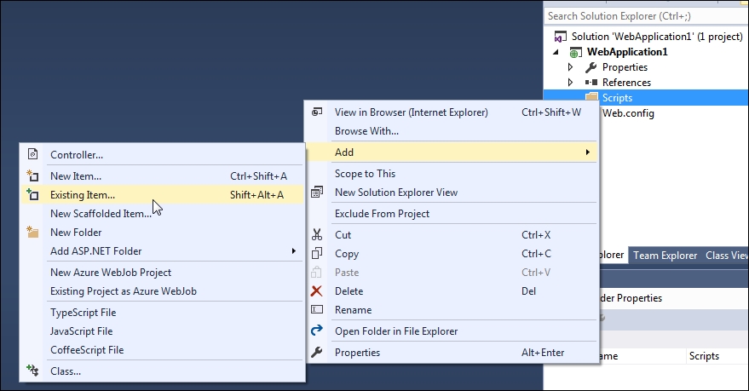749x391 pixels.
Task: Collapse the WebApplication1 project node
Action: pos(556,52)
